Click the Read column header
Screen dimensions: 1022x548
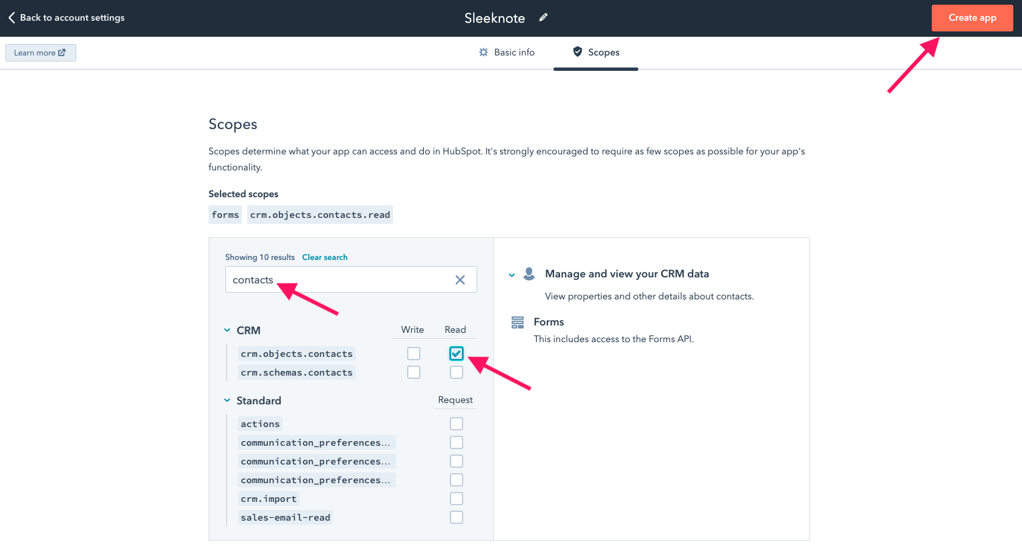click(455, 329)
